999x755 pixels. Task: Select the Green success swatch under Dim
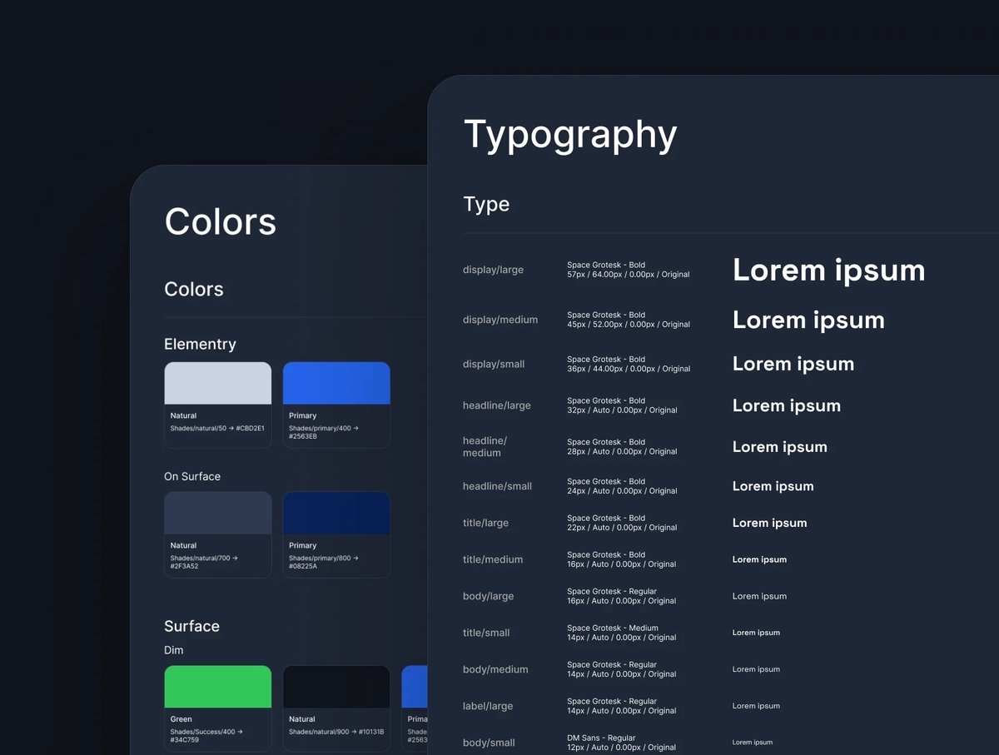(x=217, y=687)
